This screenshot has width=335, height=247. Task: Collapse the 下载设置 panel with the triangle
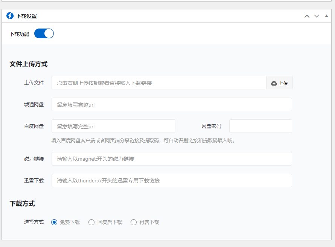pyautogui.click(x=326, y=16)
